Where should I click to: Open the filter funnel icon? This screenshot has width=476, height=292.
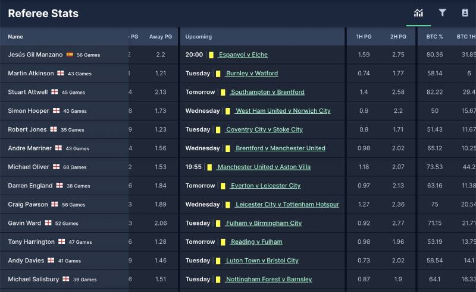click(442, 13)
